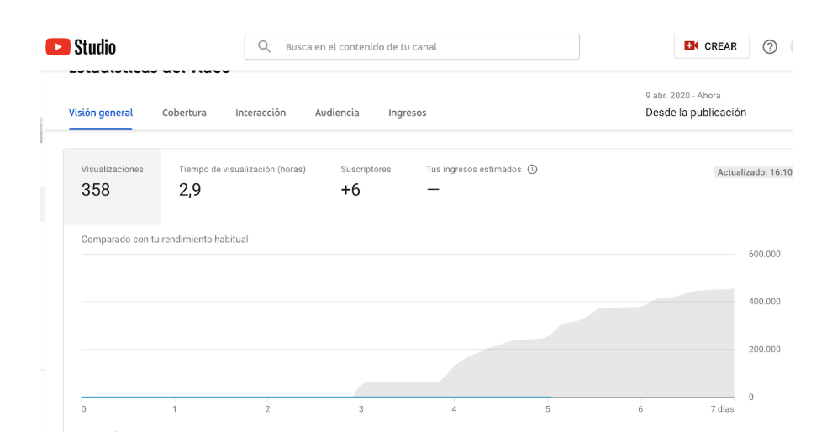The image size is (832, 432).
Task: Go to the Interacción tab
Action: [261, 113]
